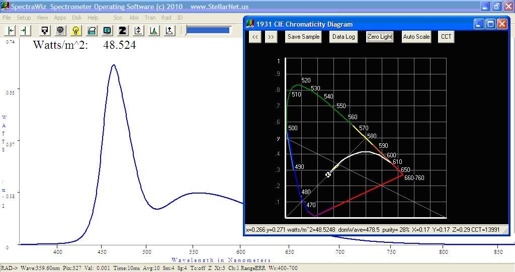Click the yellow light reference bulb icon
Image resolution: width=515 pixels, height=272 pixels.
[x=76, y=31]
